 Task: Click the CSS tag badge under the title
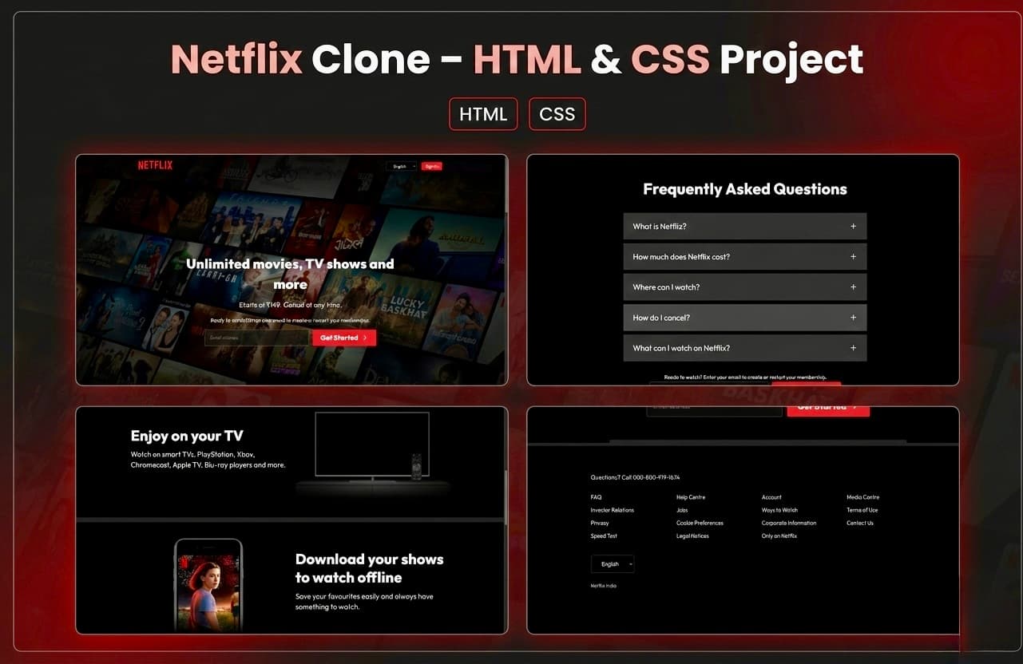(x=557, y=114)
